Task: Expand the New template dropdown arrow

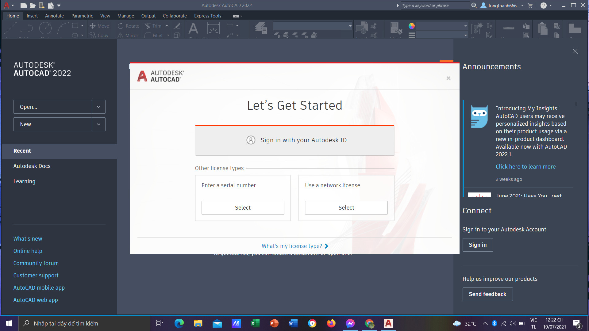Action: pyautogui.click(x=98, y=124)
